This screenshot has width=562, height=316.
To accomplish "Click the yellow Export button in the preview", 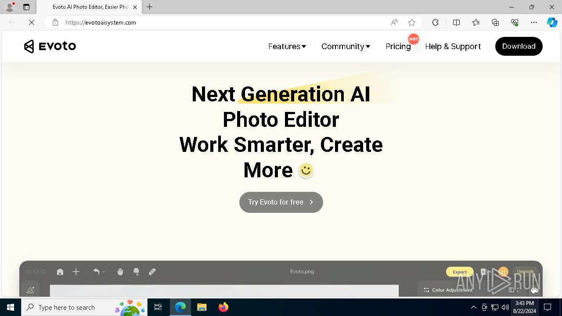I will click(460, 272).
